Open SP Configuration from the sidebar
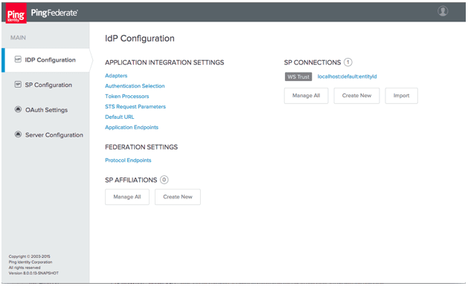Viewport: 468px width, 286px height. coord(48,85)
